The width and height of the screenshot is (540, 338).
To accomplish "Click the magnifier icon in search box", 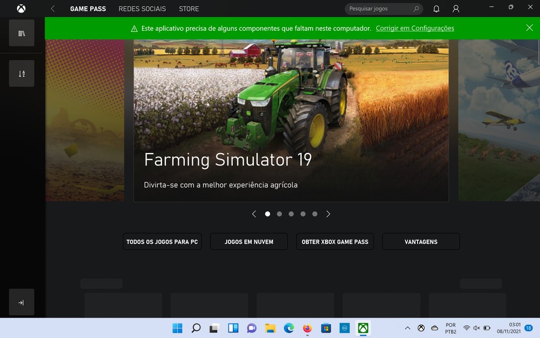I will click(x=416, y=9).
